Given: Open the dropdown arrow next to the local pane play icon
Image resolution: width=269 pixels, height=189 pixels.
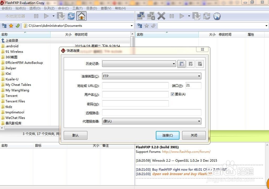Looking at the screenshot, I should (x=54, y=16).
